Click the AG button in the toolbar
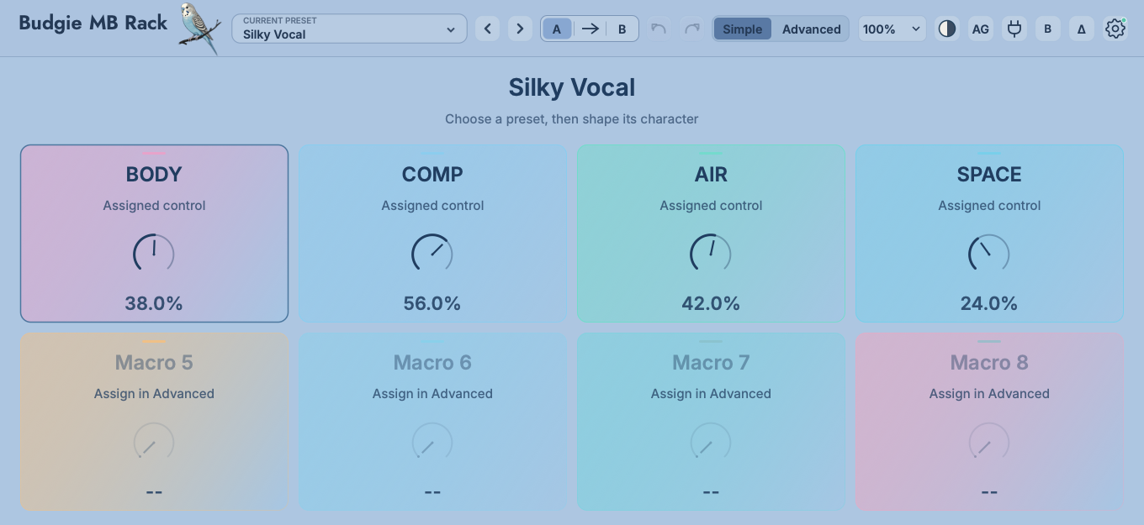 (x=981, y=29)
